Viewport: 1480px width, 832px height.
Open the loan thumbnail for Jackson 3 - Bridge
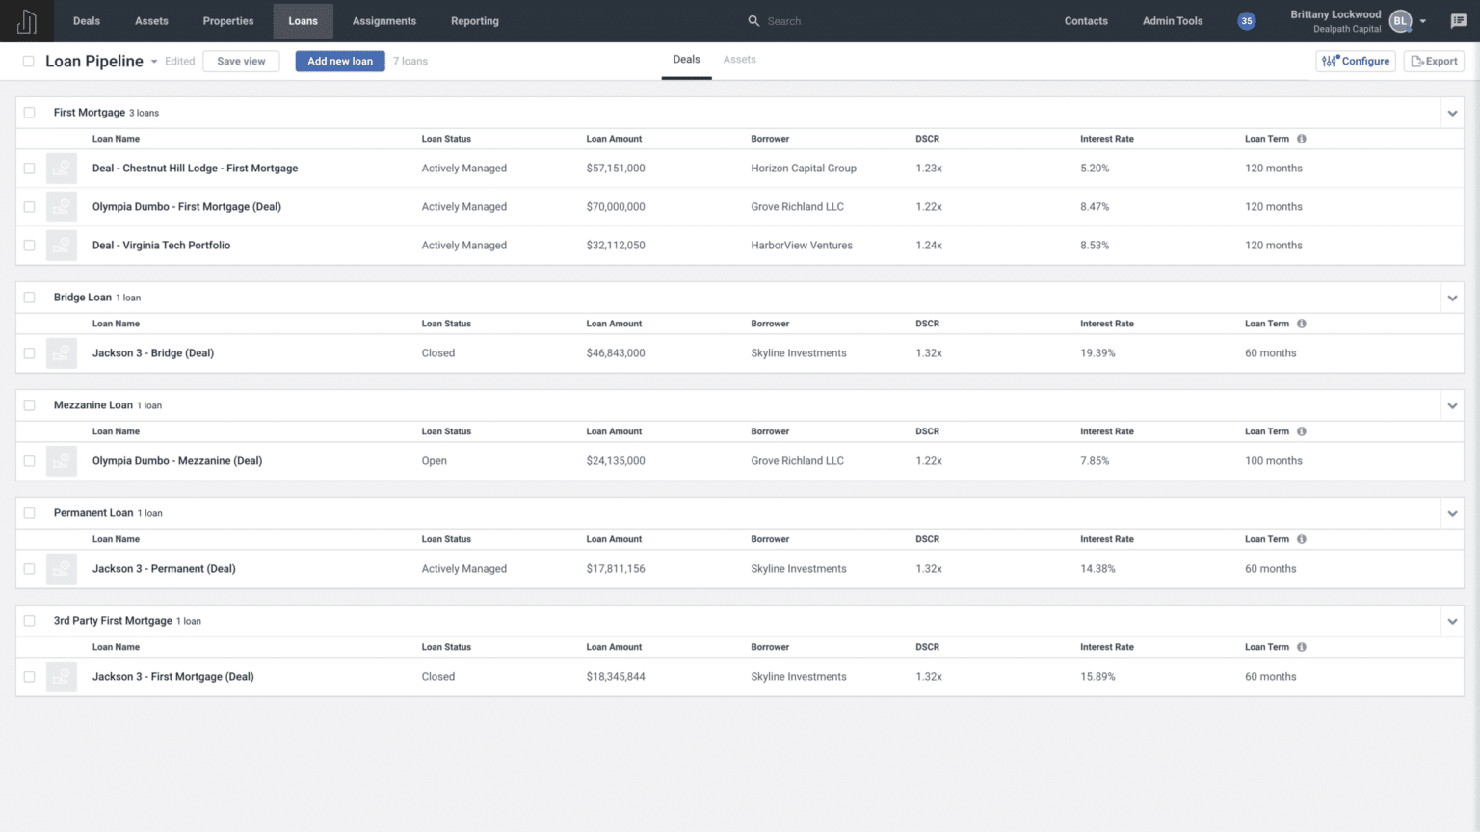pyautogui.click(x=61, y=352)
